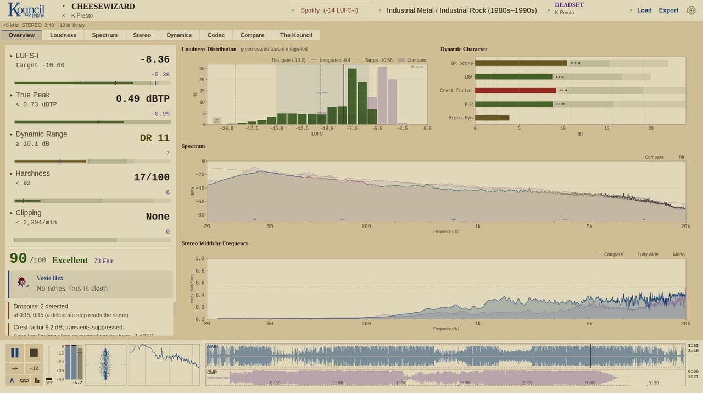
Task: Expand the LUFS-I metric section
Action: click(x=11, y=56)
